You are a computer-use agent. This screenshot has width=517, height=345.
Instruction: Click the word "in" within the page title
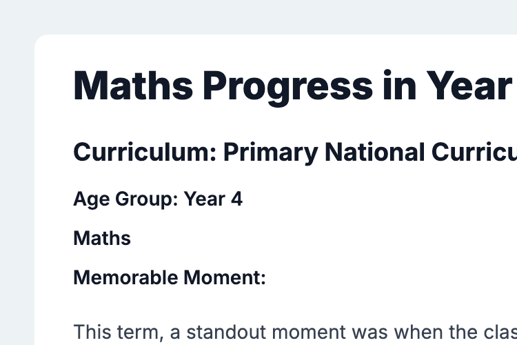399,85
